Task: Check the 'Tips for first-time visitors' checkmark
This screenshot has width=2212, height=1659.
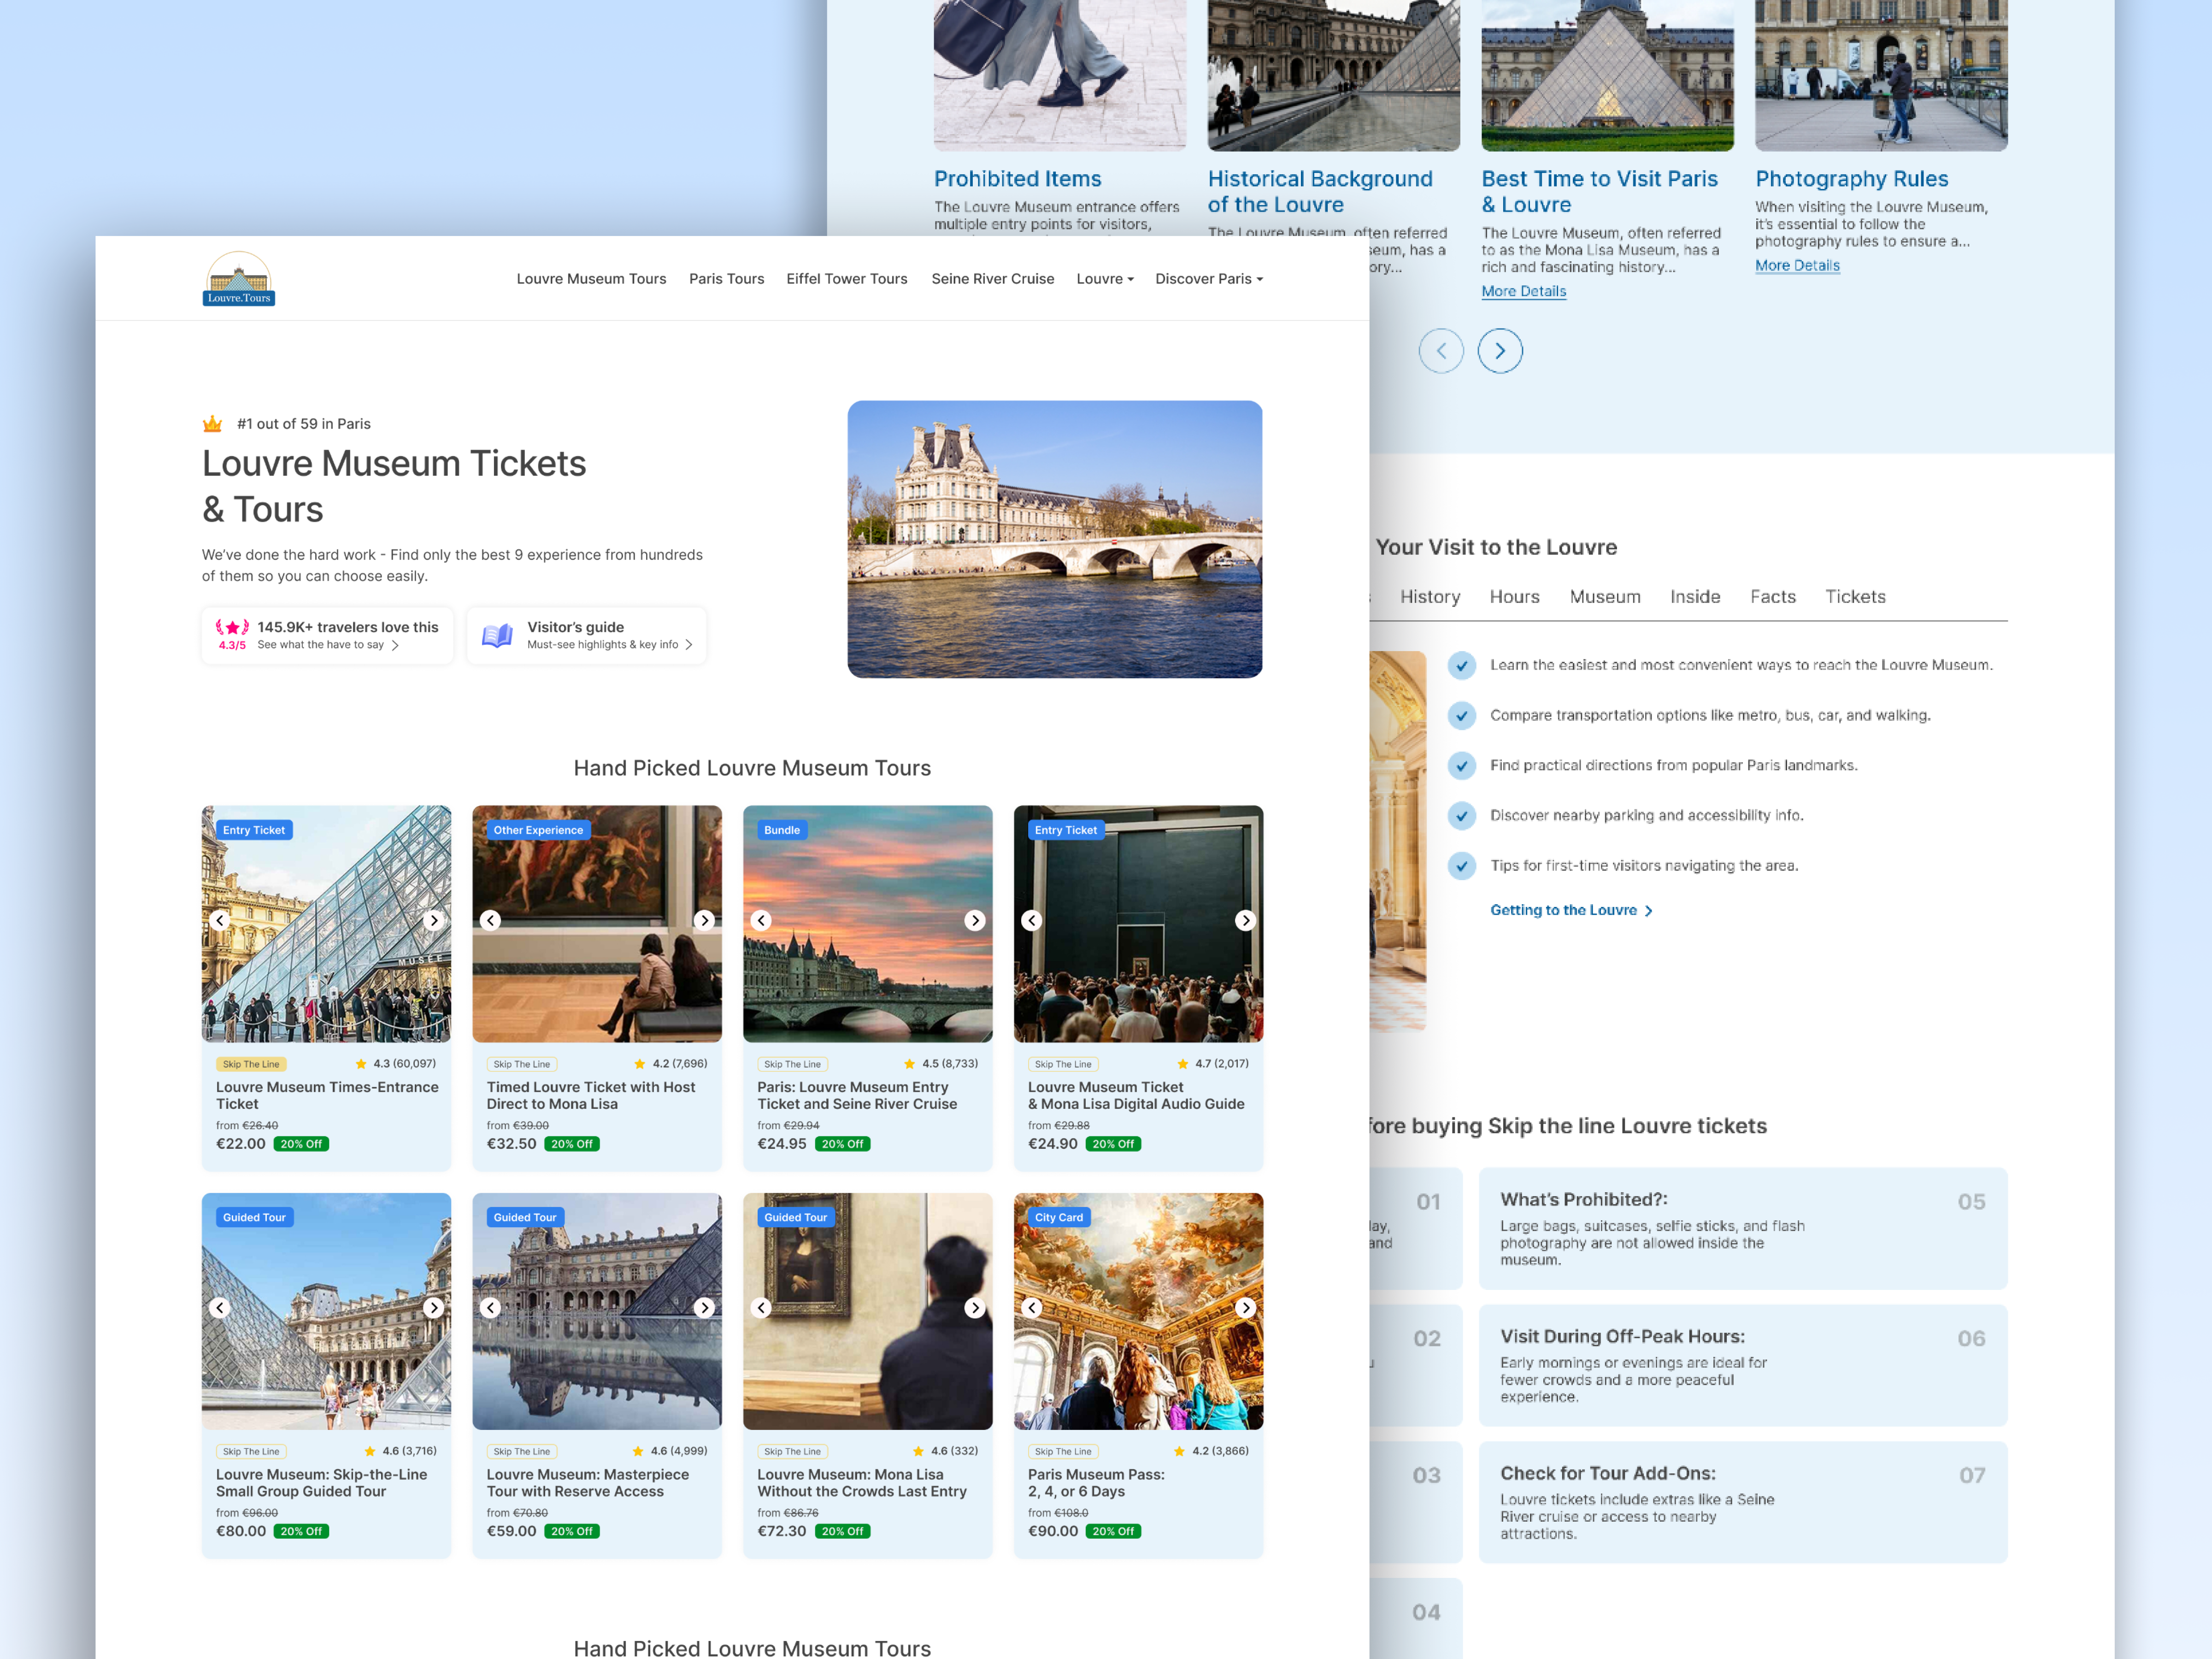Action: tap(1462, 866)
